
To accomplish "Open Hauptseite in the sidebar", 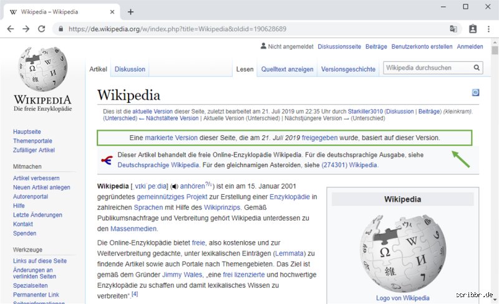I will coord(27,131).
